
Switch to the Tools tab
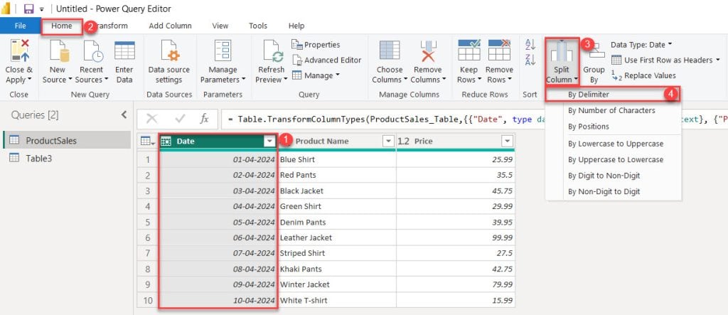click(257, 26)
